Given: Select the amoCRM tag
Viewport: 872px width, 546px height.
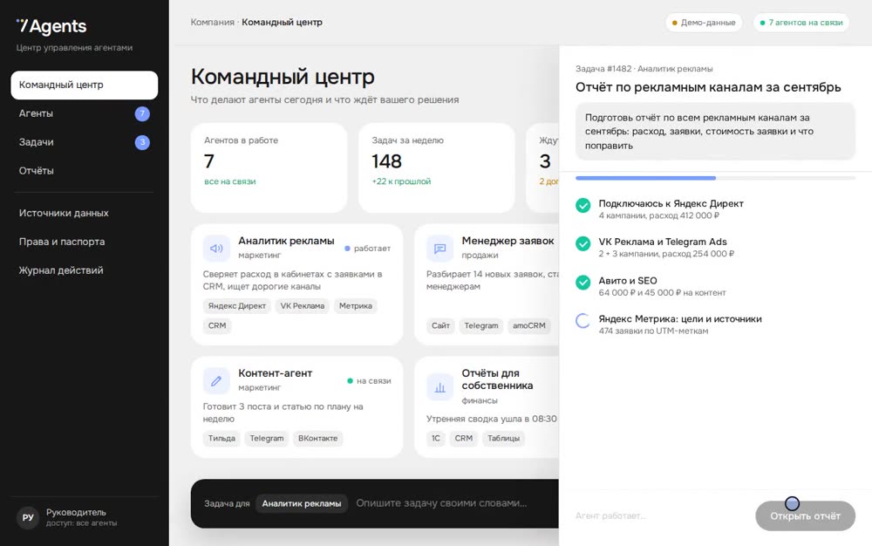Looking at the screenshot, I should point(529,326).
